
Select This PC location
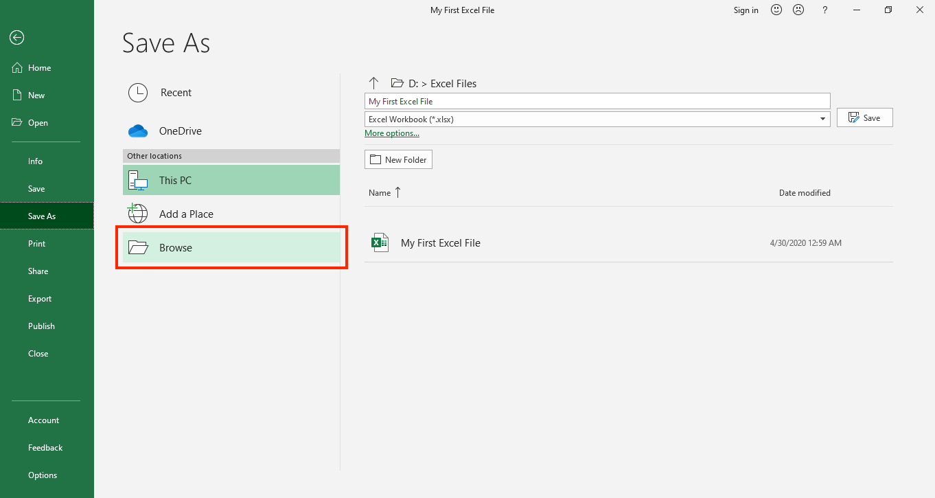pyautogui.click(x=231, y=180)
